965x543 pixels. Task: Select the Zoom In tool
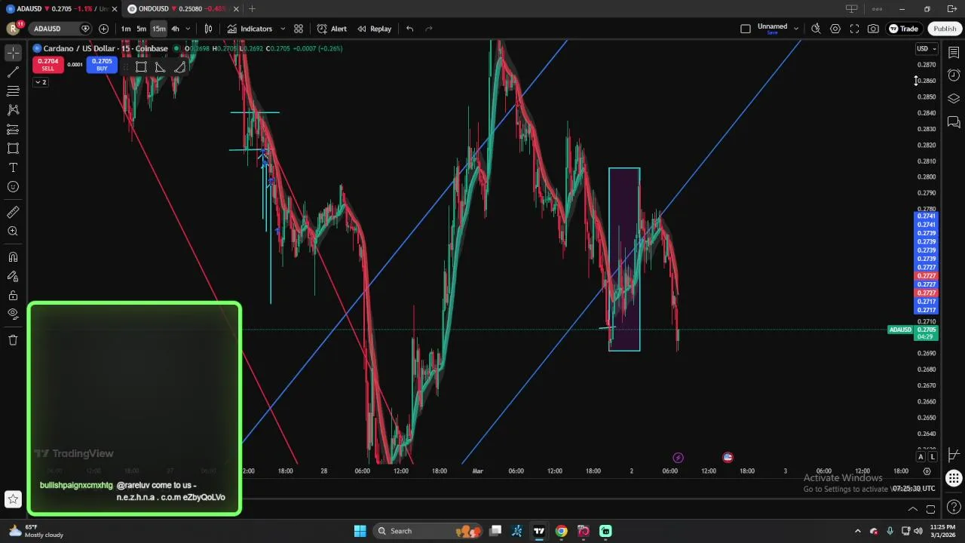coord(13,232)
